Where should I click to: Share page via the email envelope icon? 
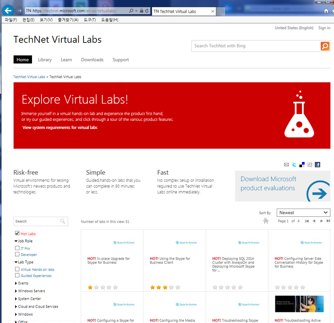point(287,164)
